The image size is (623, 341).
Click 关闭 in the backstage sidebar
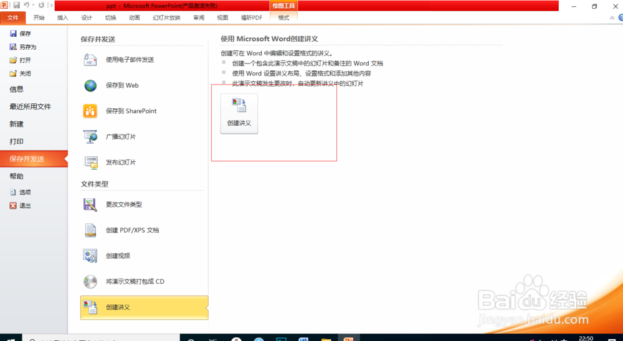tap(21, 73)
